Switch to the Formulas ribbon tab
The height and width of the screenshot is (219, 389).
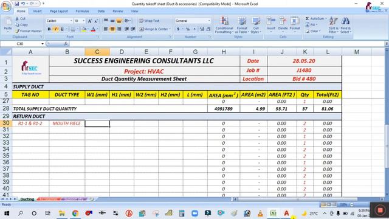(x=83, y=11)
